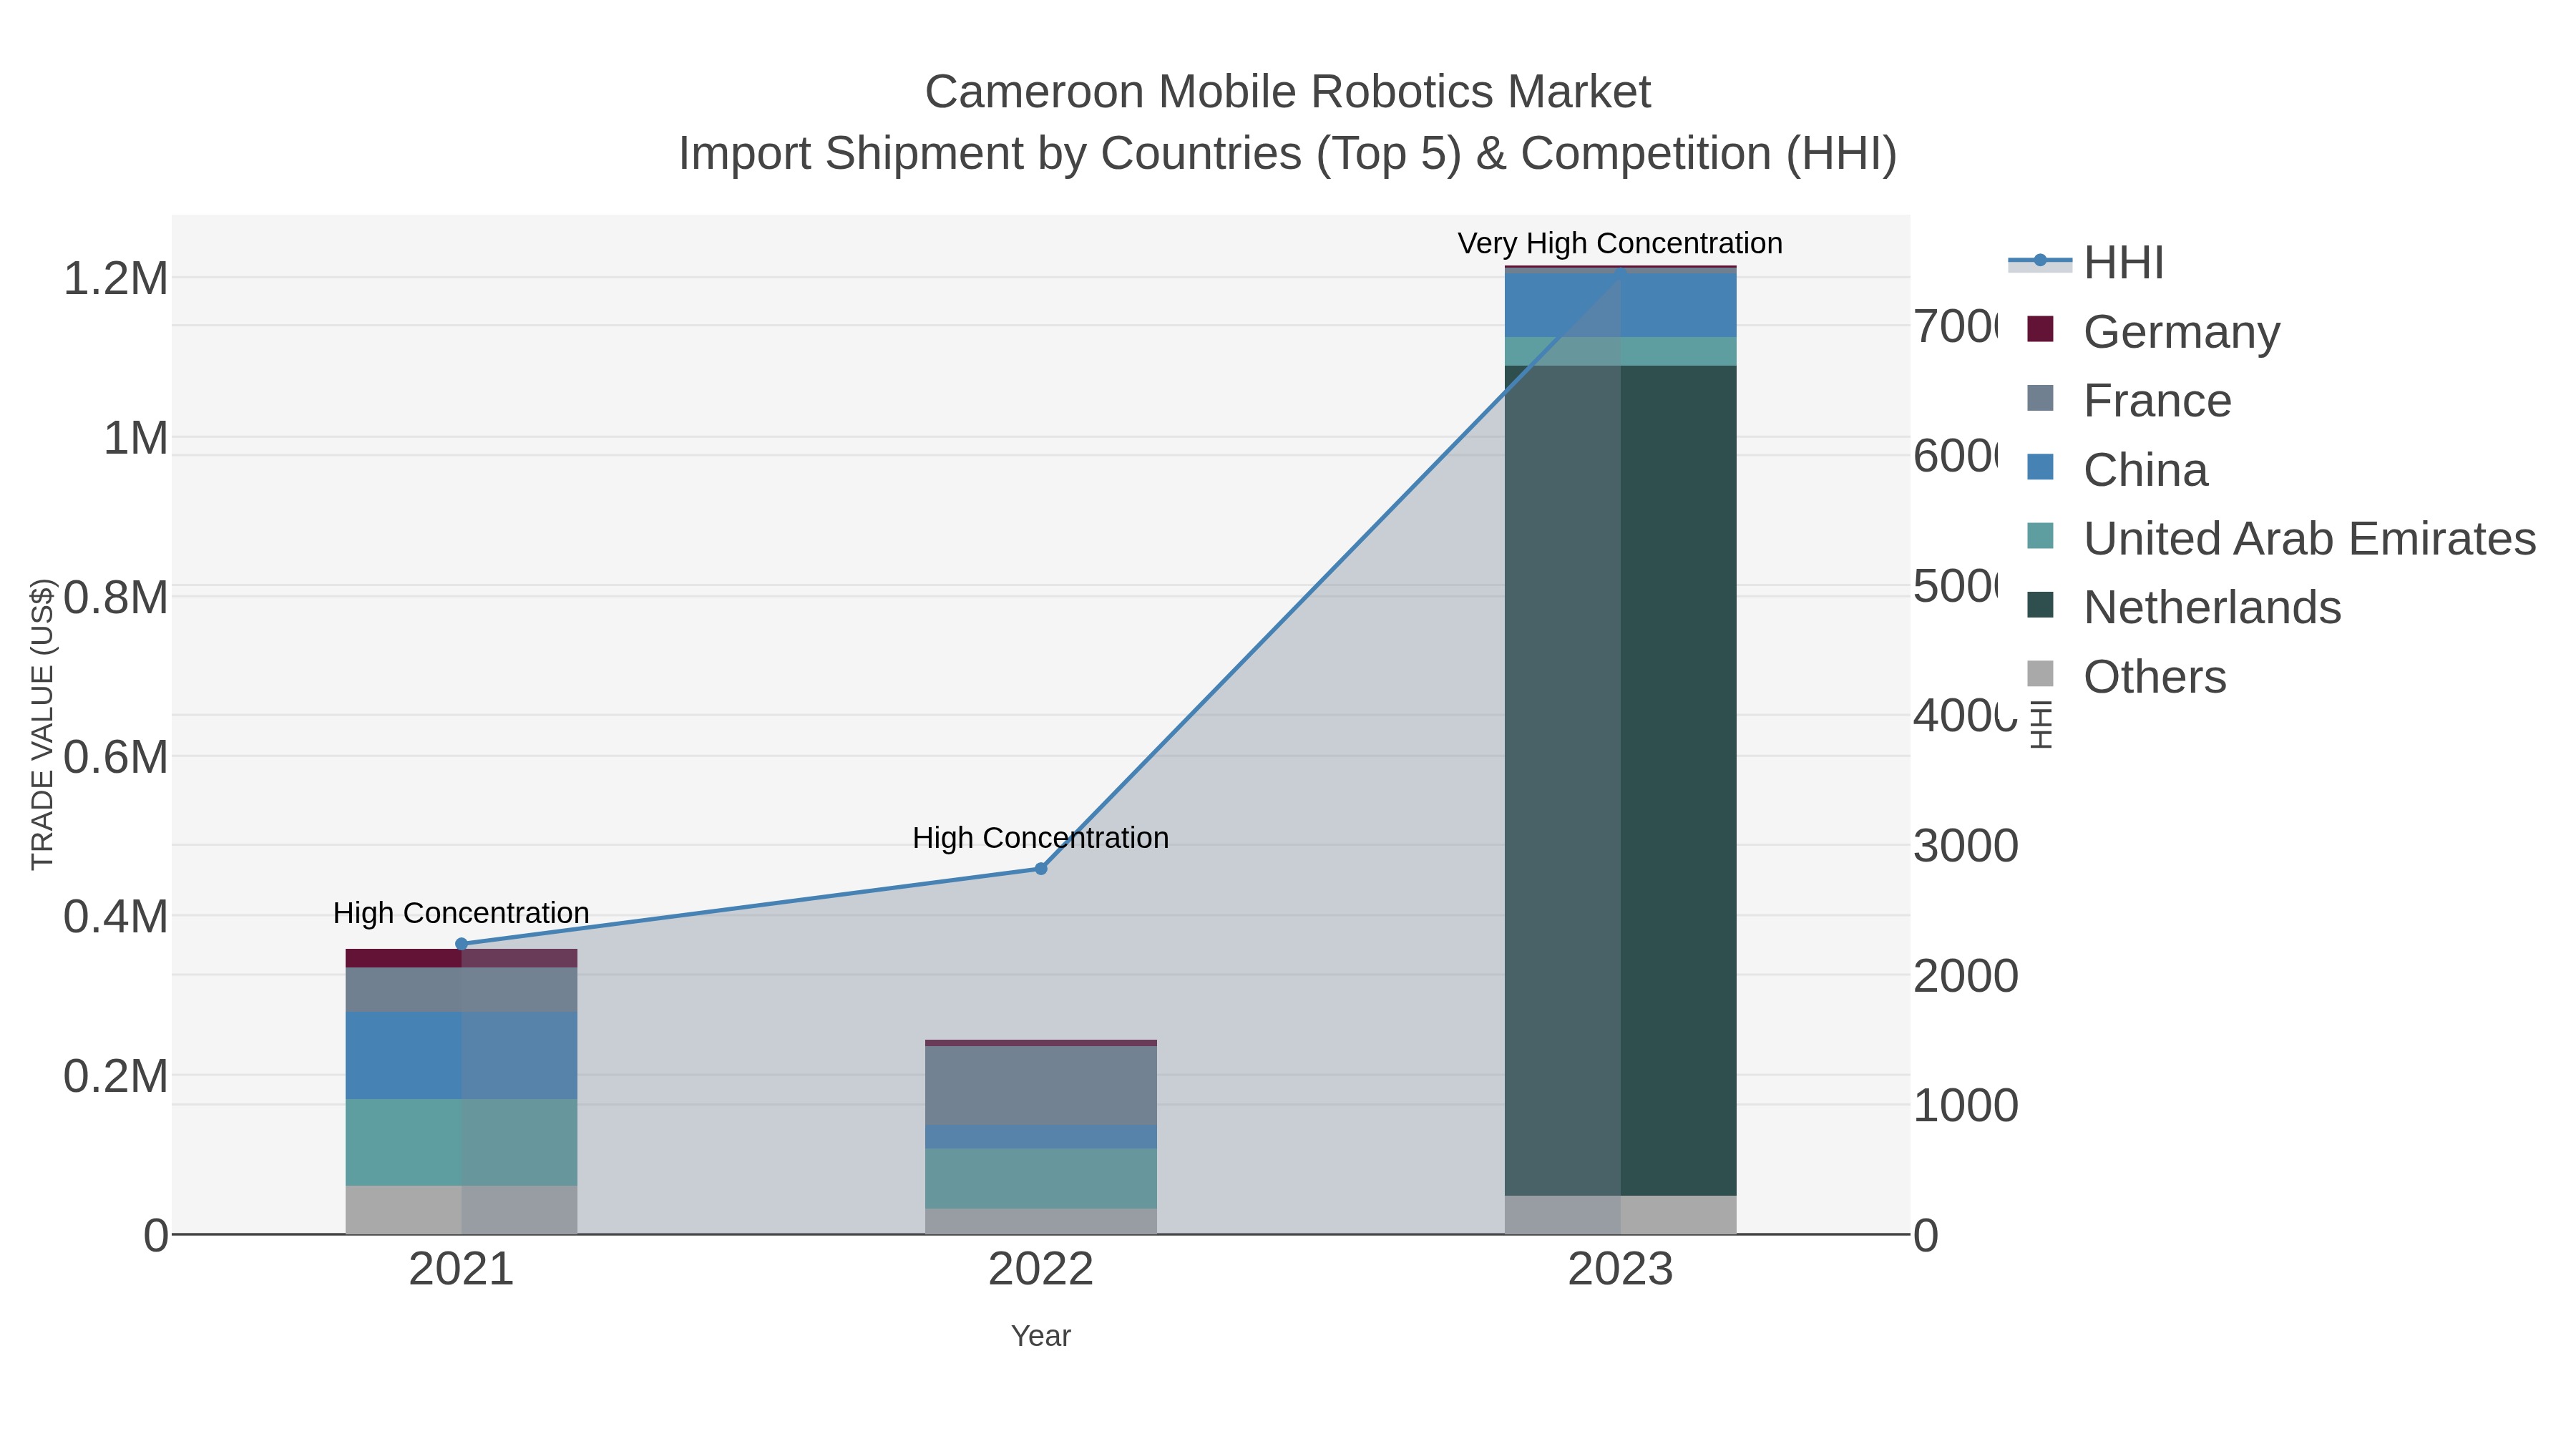Toggle Germany series in legend
The height and width of the screenshot is (1449, 2576).
[2153, 332]
